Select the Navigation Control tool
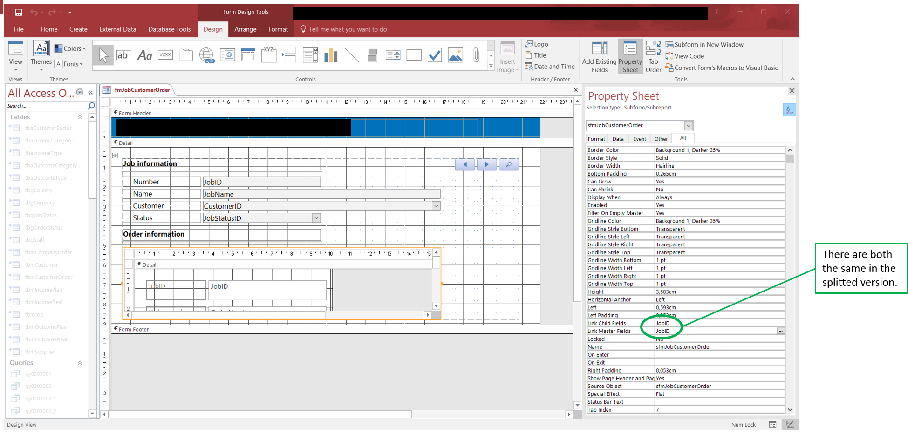Image resolution: width=908 pixels, height=434 pixels. point(248,55)
